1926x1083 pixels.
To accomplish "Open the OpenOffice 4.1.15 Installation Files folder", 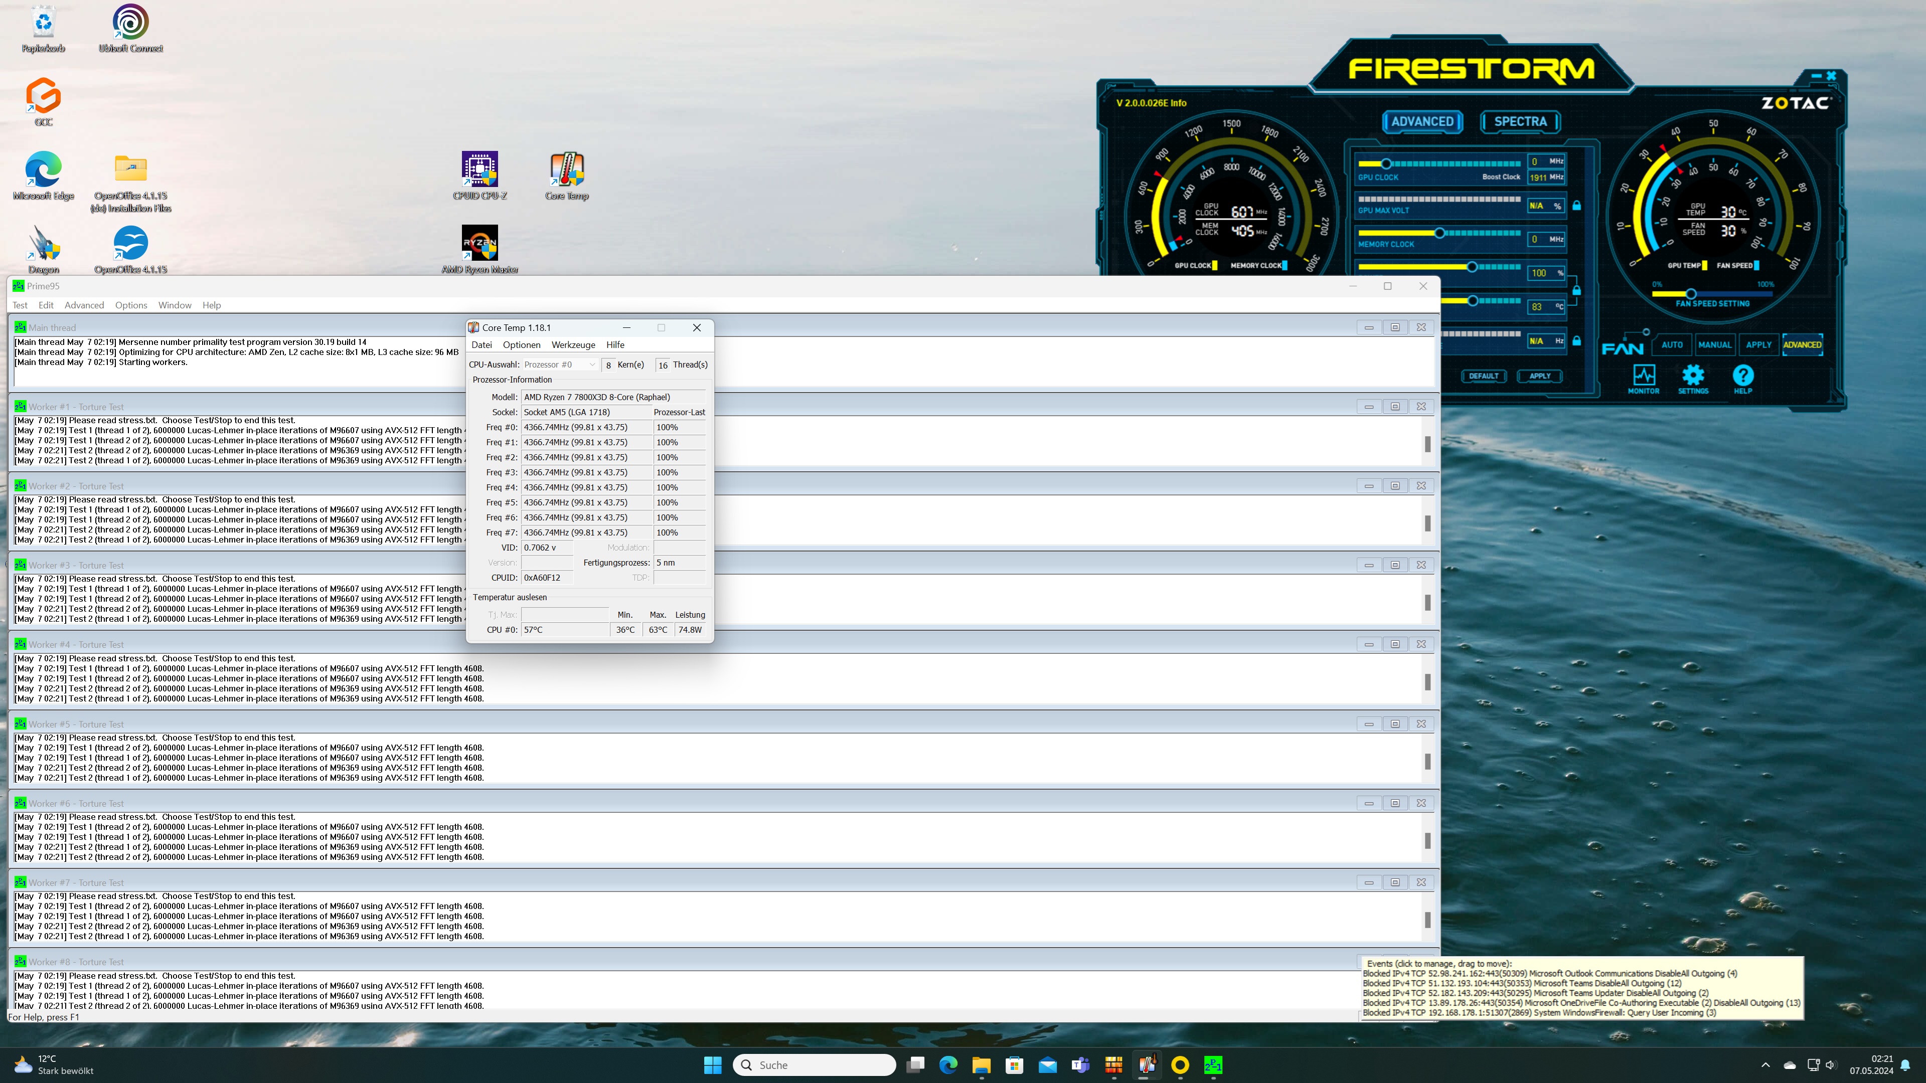I will tap(130, 183).
